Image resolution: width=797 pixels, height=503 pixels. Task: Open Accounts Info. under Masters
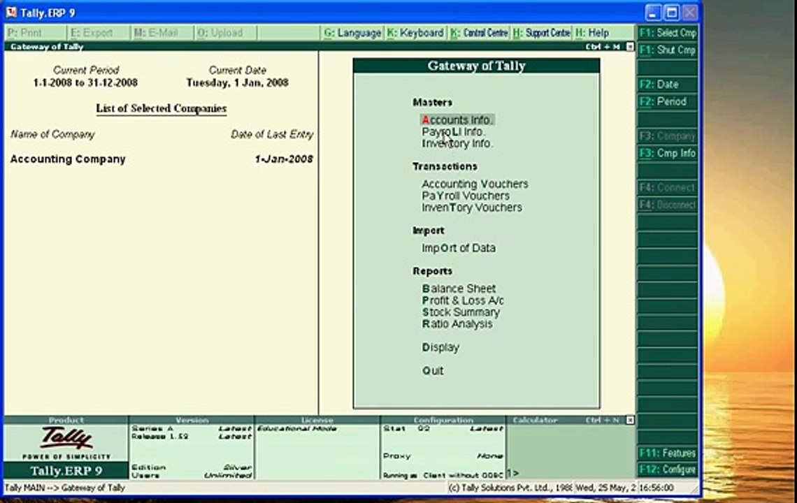tap(457, 120)
